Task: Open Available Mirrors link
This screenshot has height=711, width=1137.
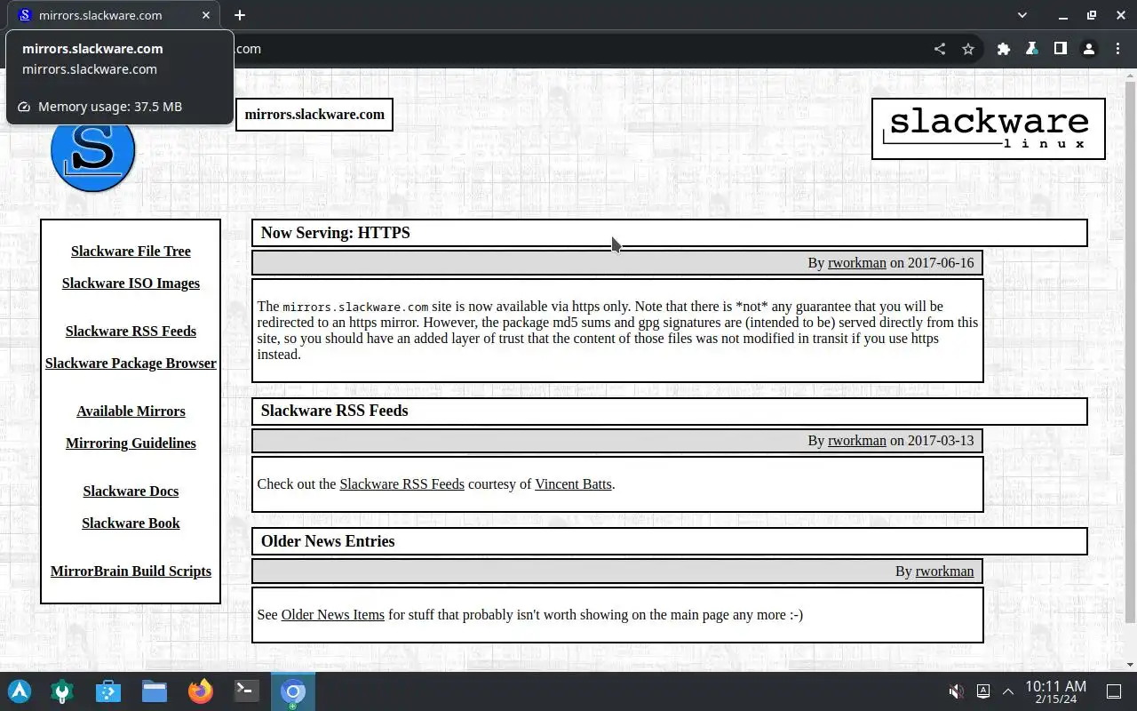Action: [x=131, y=411]
